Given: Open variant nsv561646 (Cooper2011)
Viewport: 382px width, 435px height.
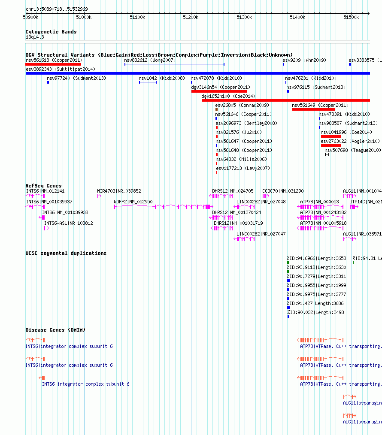Looking at the screenshot, I should tap(243, 114).
